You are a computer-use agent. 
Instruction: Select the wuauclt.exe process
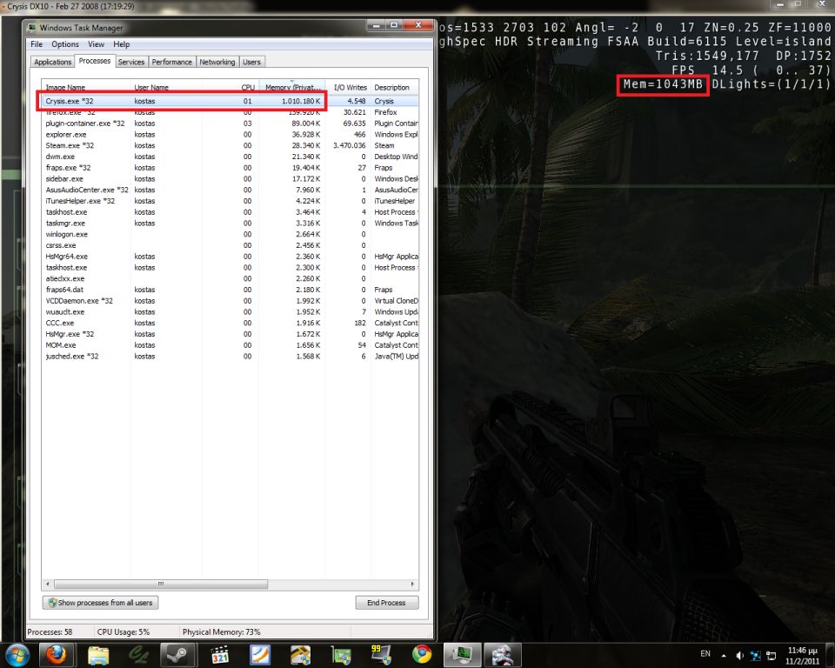(x=230, y=312)
